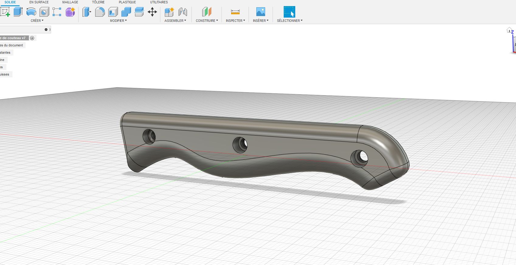The image size is (516, 265).
Task: Open the TÔLERIE tab
Action: point(98,2)
